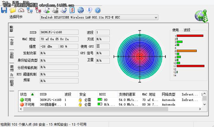Sort list by 波段 column header

pyautogui.click(x=70, y=94)
